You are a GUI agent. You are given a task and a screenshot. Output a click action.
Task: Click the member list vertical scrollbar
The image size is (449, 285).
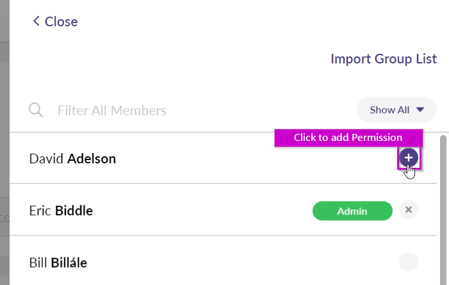[x=443, y=205]
